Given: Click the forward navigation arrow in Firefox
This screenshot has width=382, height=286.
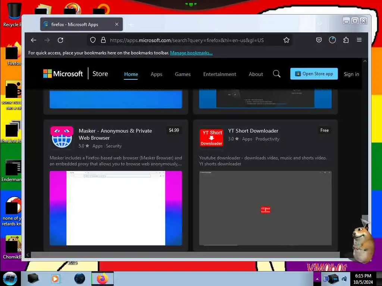Looking at the screenshot, I should click(47, 40).
